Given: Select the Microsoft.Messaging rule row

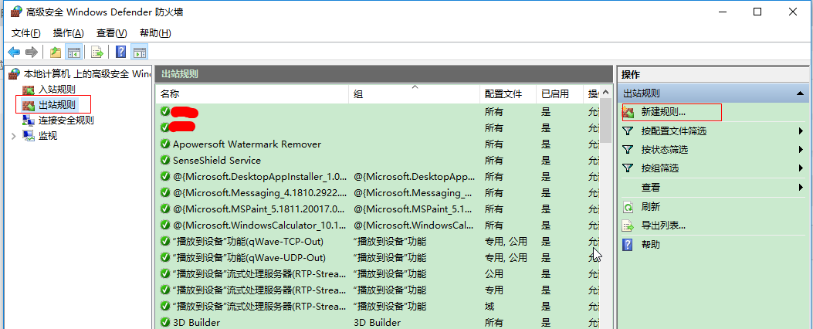Looking at the screenshot, I should (378, 192).
